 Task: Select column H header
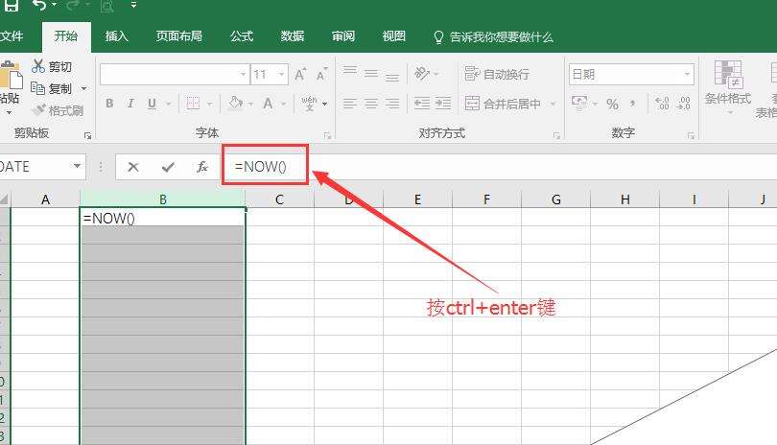click(624, 199)
